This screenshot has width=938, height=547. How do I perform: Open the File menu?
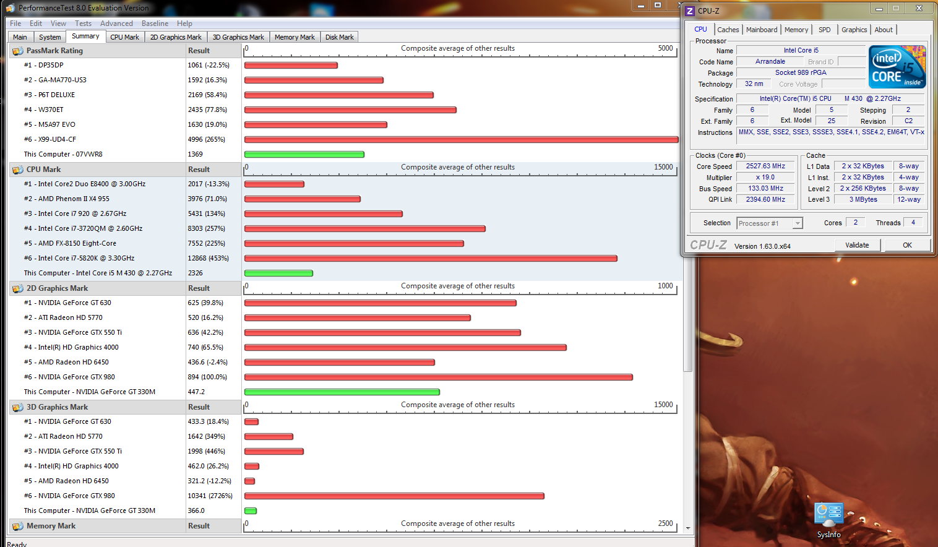click(15, 24)
